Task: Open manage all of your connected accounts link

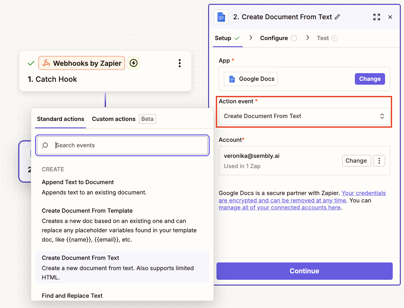Action: [x=279, y=208]
